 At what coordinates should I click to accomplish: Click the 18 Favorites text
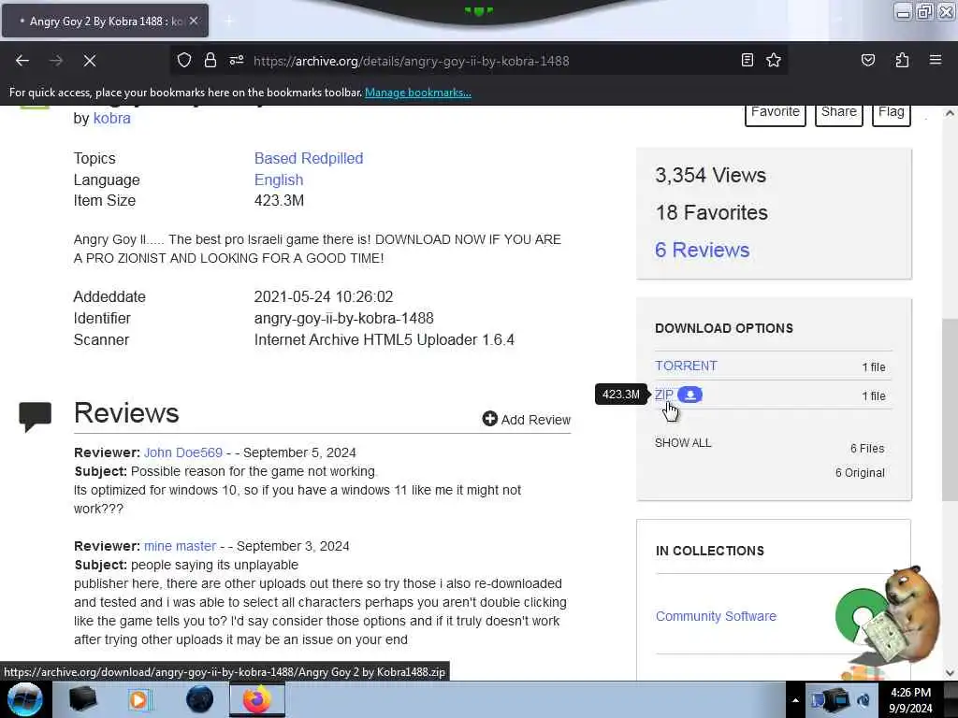711,212
